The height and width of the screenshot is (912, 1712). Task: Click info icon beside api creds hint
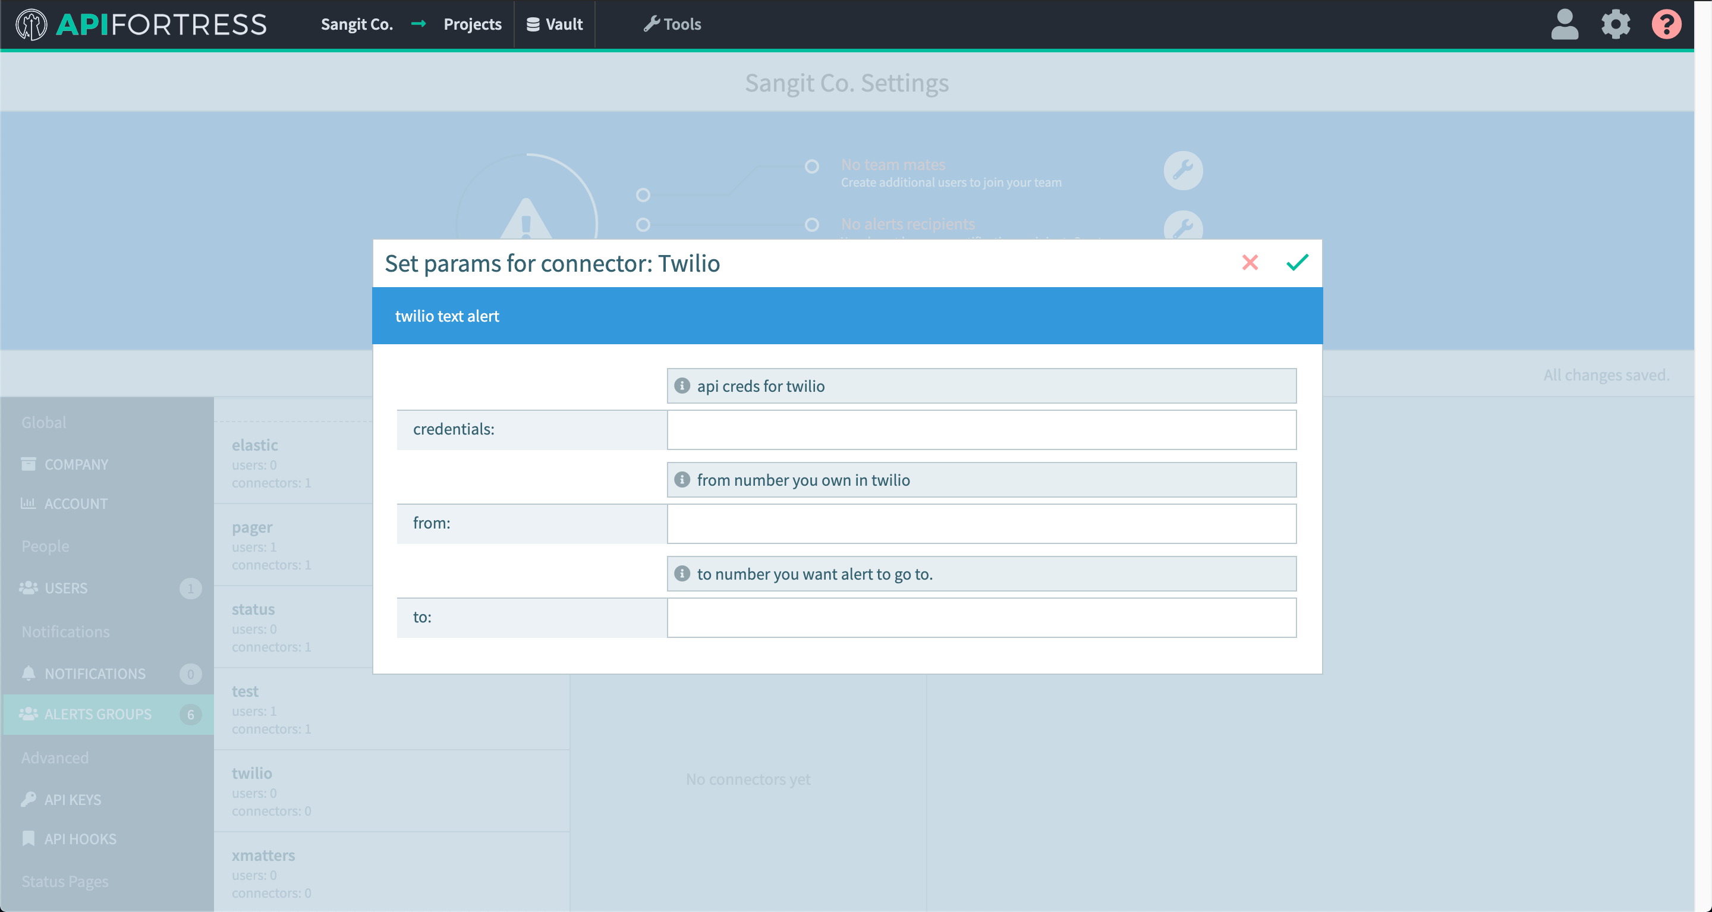(x=682, y=386)
